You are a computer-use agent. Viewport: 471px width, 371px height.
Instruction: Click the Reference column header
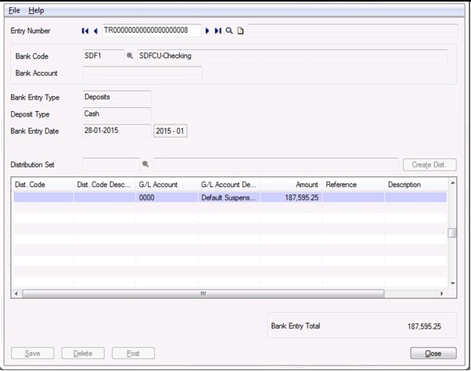click(353, 185)
